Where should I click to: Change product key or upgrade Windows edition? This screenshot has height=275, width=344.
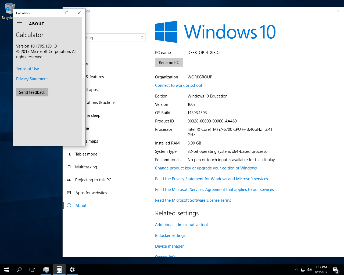pyautogui.click(x=206, y=168)
